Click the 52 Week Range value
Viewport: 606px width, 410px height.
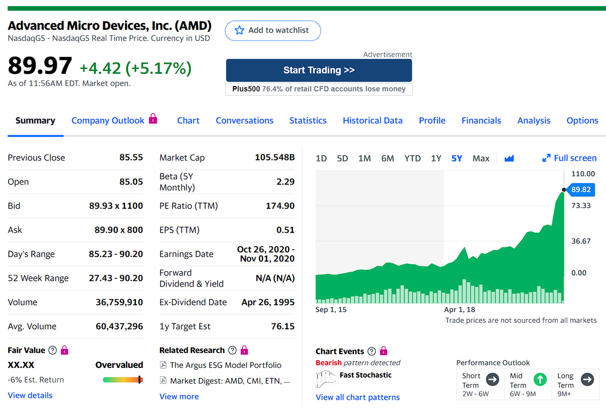point(116,278)
